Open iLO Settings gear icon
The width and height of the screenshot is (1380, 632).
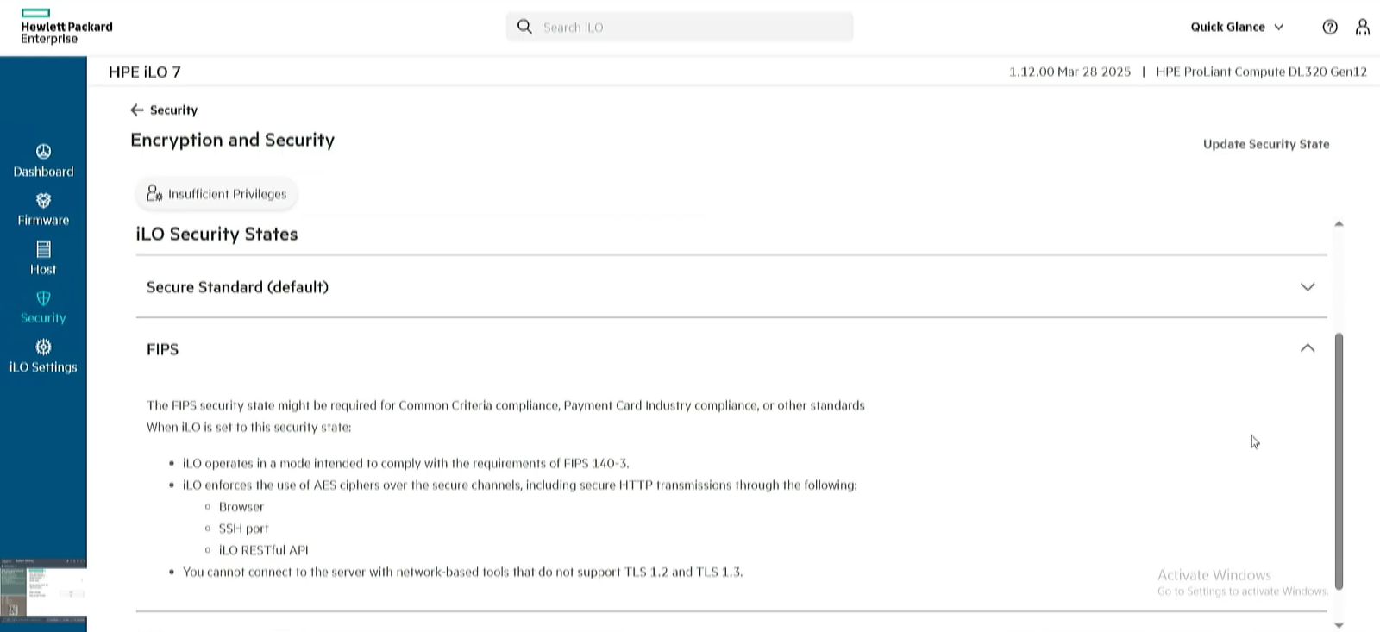[x=43, y=347]
